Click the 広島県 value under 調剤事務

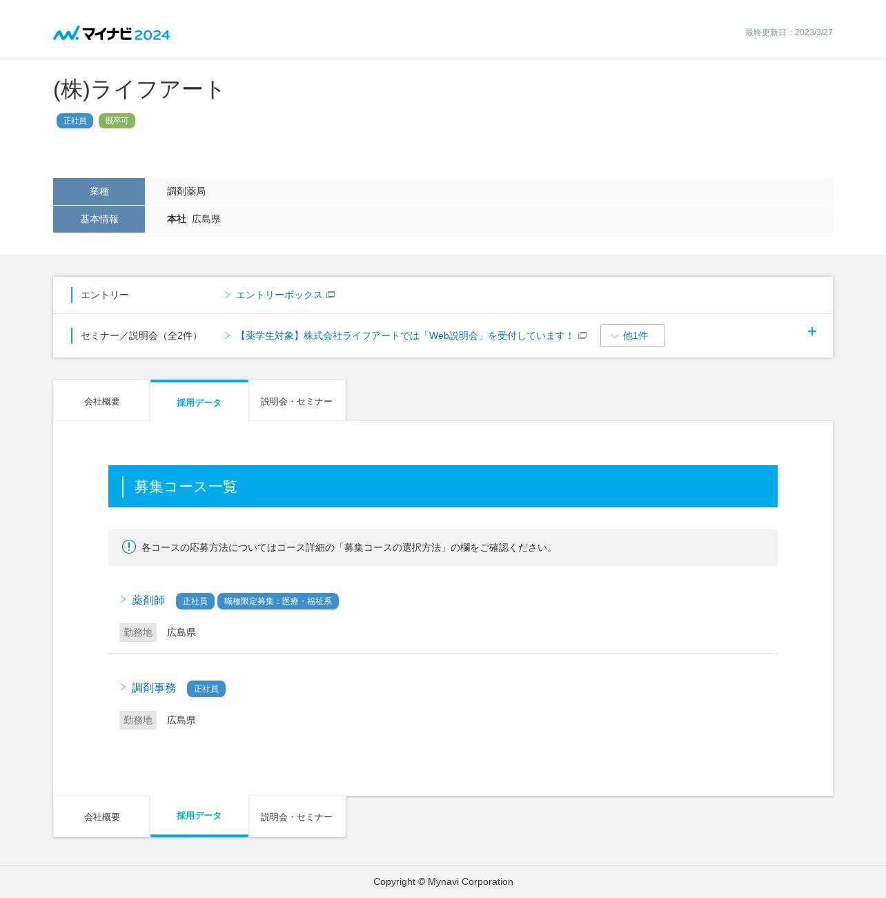[181, 720]
